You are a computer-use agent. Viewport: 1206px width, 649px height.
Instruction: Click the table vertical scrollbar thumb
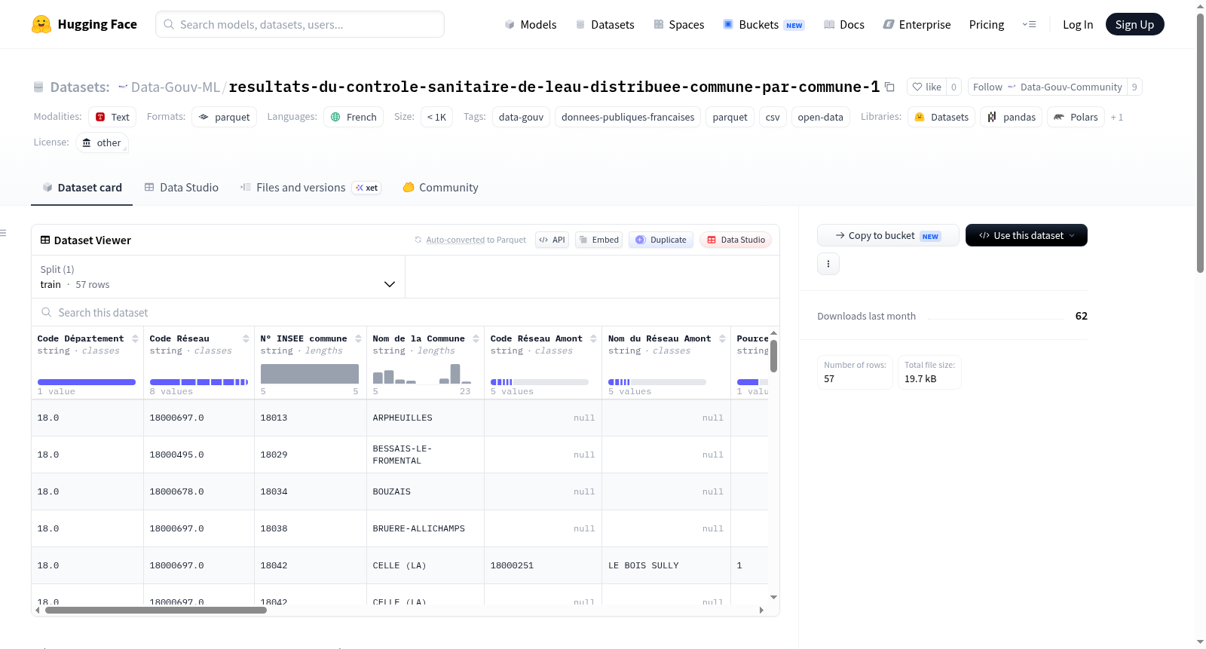[773, 356]
